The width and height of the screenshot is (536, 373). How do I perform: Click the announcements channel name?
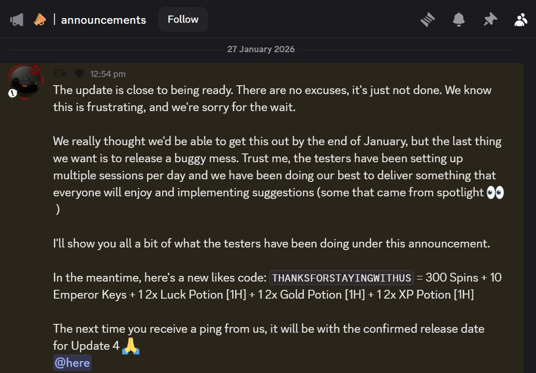point(104,20)
